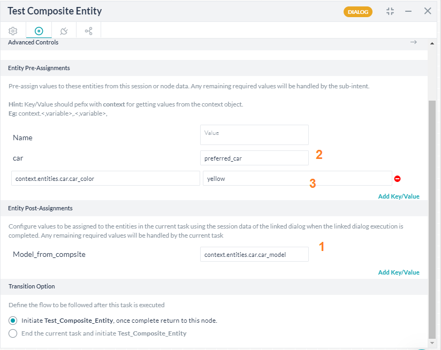Open the plug connections tab
Screen dimensions: 441x350
[x=64, y=31]
